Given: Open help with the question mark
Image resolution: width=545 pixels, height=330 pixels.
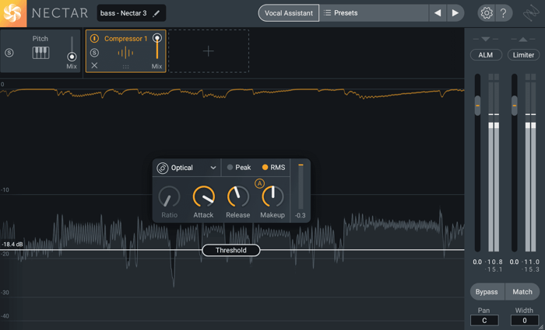Looking at the screenshot, I should pyautogui.click(x=503, y=13).
